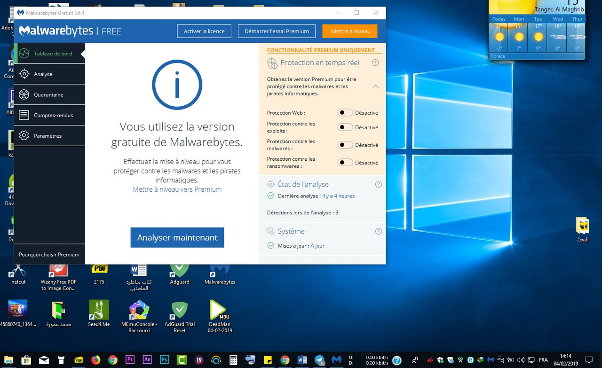Image resolution: width=602 pixels, height=368 pixels.
Task: Enable Protection contre les exploits switch
Action: click(x=345, y=127)
